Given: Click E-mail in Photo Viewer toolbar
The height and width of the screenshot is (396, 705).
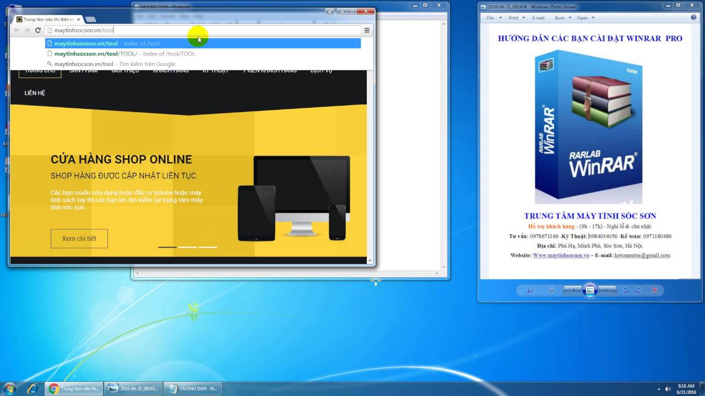Looking at the screenshot, I should point(538,18).
